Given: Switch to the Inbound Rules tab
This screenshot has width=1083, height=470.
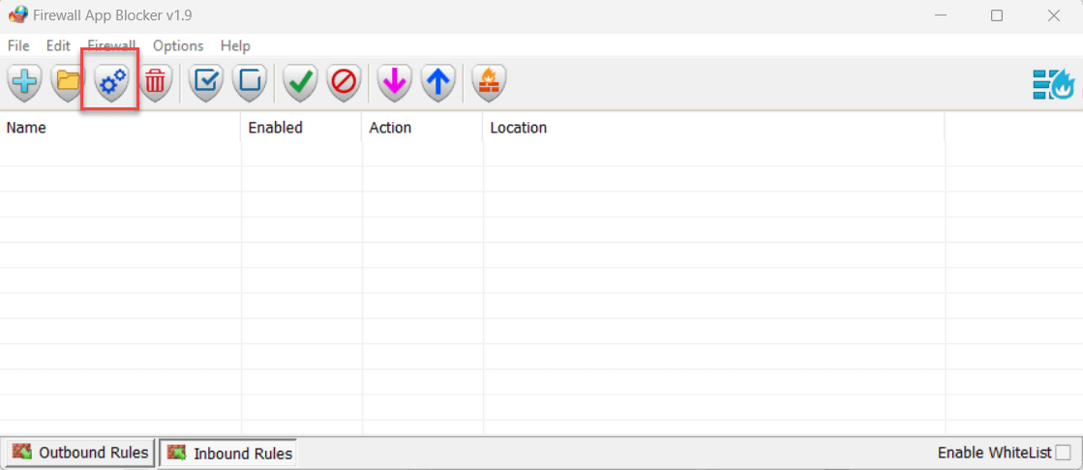Looking at the screenshot, I should click(x=228, y=454).
